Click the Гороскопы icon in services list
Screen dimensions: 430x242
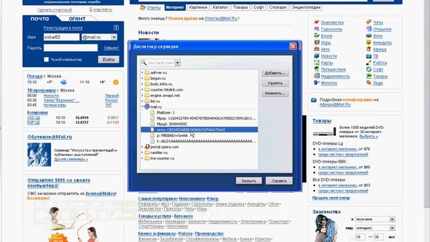[x=316, y=29]
